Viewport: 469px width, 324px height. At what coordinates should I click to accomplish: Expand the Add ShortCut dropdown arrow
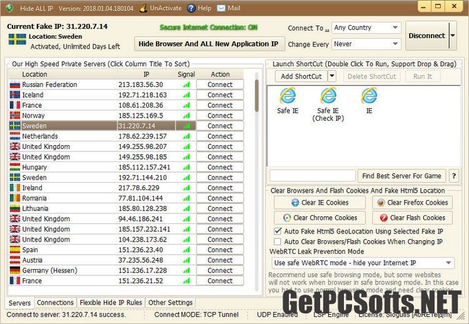(332, 76)
